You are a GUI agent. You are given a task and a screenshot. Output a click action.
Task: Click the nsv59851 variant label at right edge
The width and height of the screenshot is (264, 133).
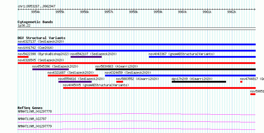tap(257, 91)
